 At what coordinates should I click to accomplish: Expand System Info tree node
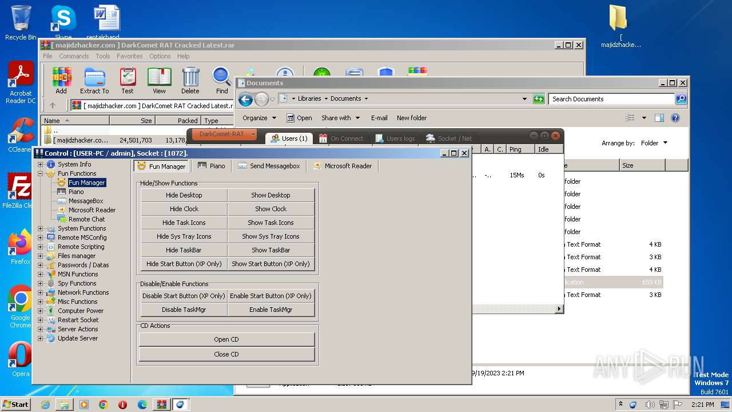[41, 164]
